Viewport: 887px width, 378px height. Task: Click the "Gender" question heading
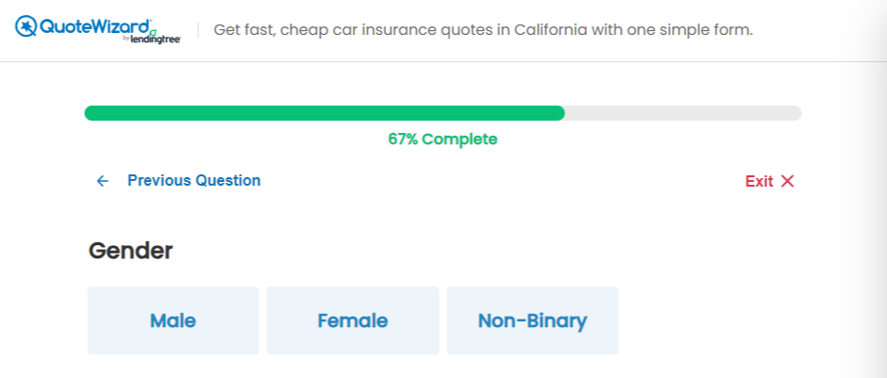point(131,251)
